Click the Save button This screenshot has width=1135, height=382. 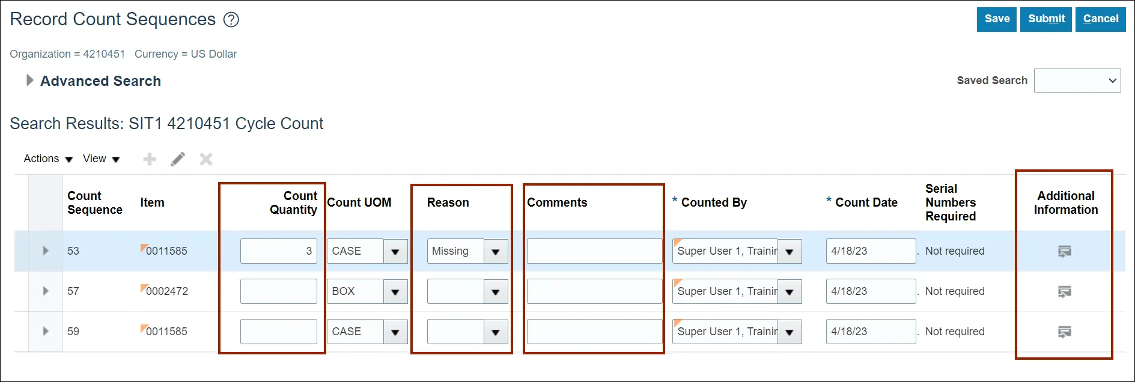997,19
